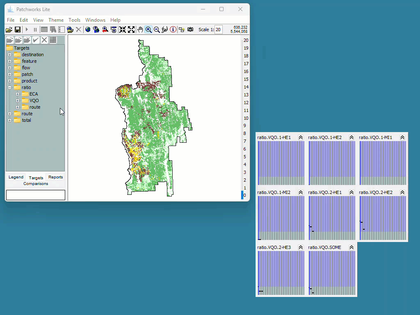Click the Scale value input field
This screenshot has width=420, height=315.
(218, 30)
